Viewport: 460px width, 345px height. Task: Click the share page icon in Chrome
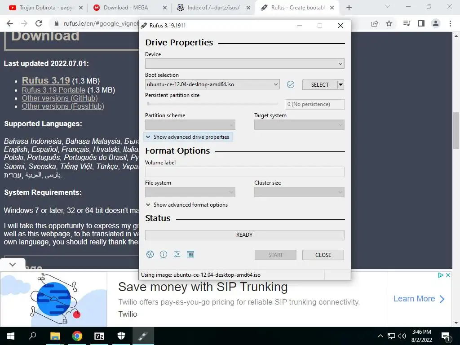[x=375, y=23]
